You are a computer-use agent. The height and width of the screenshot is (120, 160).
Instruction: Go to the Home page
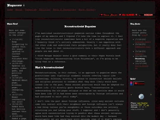coord(10,9)
